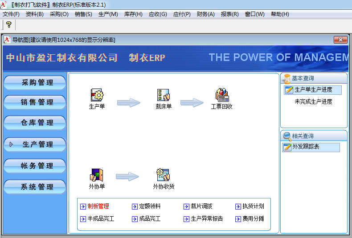This screenshot has height=238, width=352.
Task: Open the 制板管理 link
Action: click(x=98, y=206)
